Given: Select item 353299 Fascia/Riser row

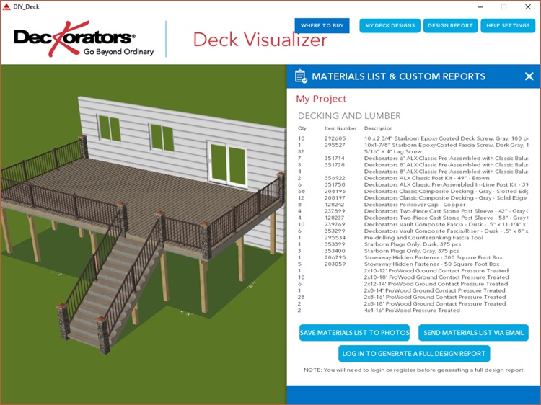Looking at the screenshot, I should click(x=413, y=231).
